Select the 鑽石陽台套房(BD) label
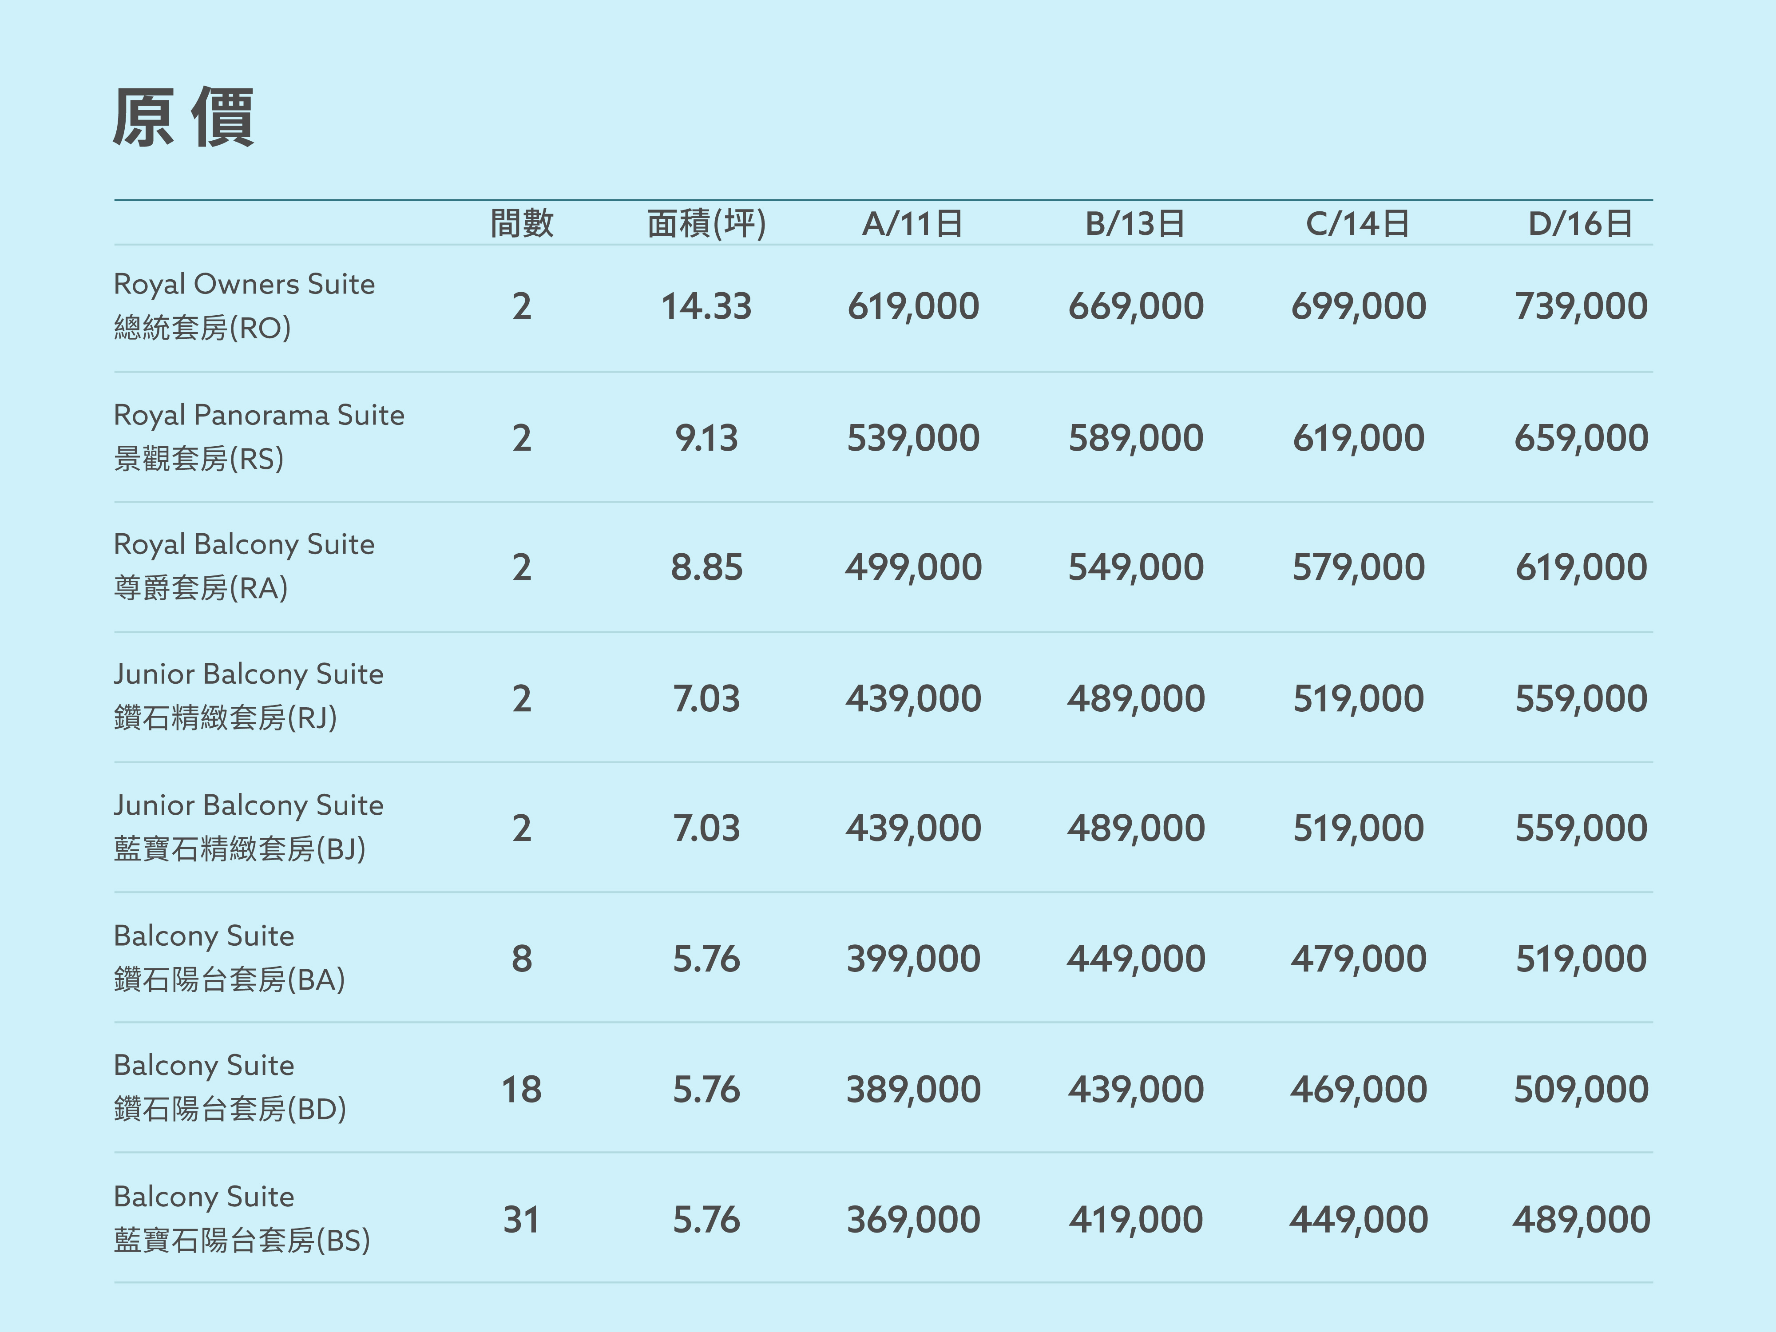Viewport: 1776px width, 1332px height. [230, 1110]
